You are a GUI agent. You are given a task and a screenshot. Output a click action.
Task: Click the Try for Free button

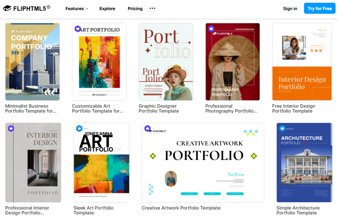click(320, 8)
